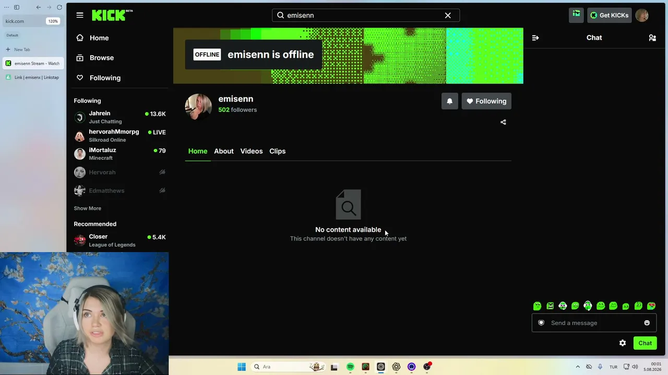The width and height of the screenshot is (668, 375).
Task: Select the emisenn Stream browser tab
Action: click(x=32, y=64)
